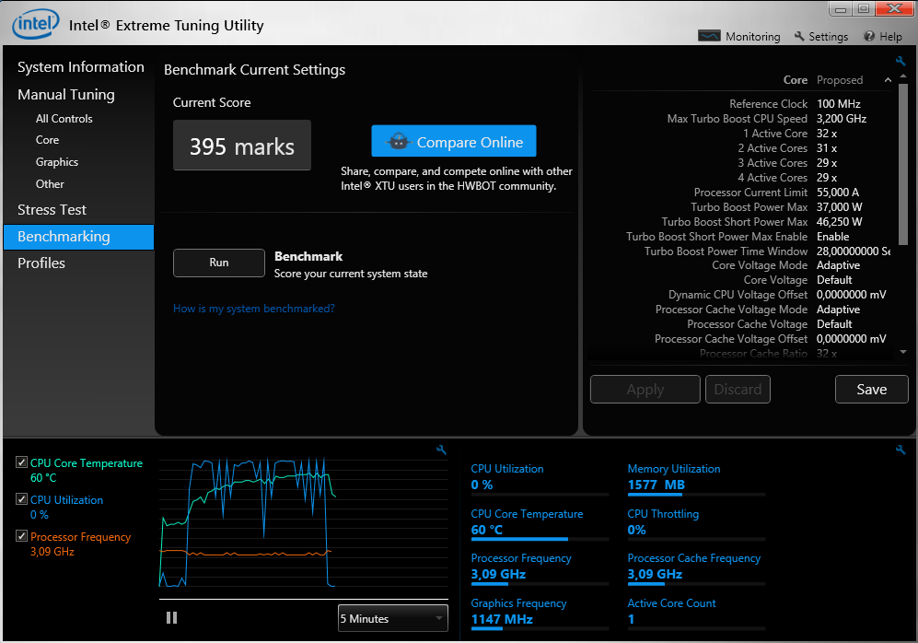Click wrench icon in monitor stats panel
The image size is (918, 643).
click(x=901, y=450)
